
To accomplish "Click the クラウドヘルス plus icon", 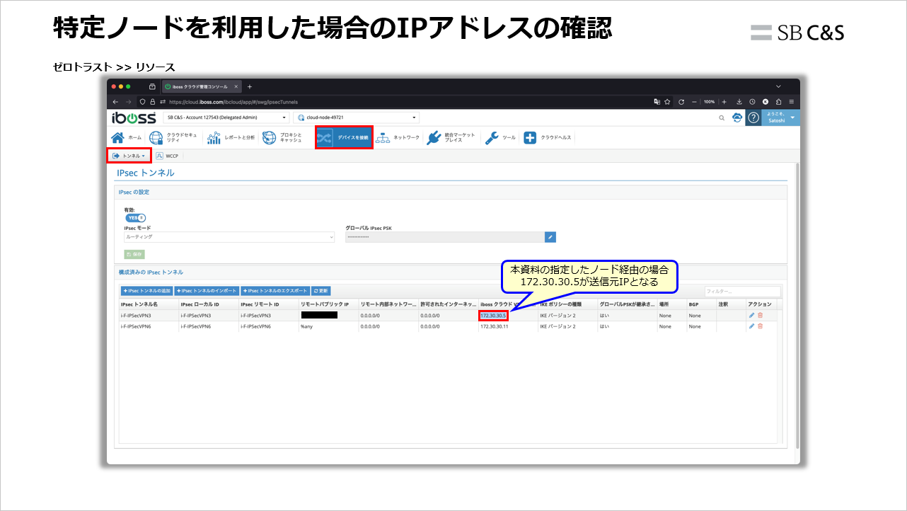I will pos(531,137).
